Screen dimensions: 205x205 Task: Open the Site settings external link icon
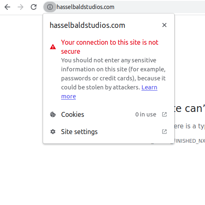click(164, 132)
